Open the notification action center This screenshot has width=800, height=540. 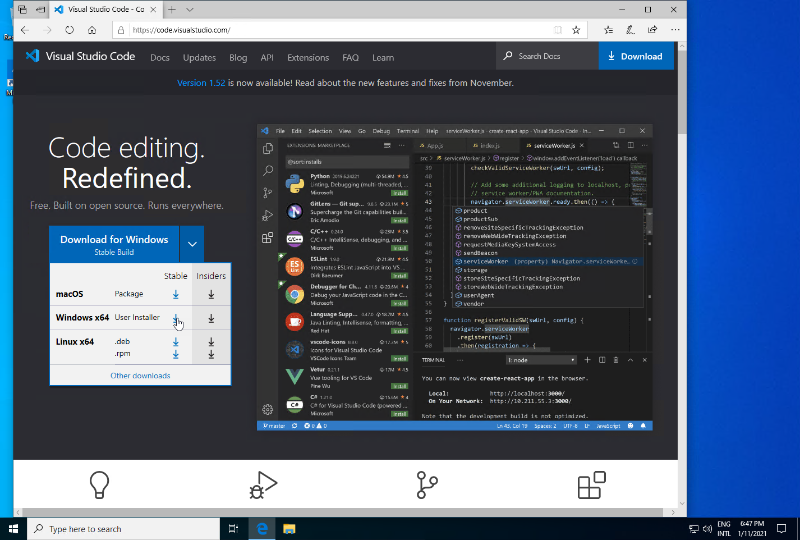781,529
